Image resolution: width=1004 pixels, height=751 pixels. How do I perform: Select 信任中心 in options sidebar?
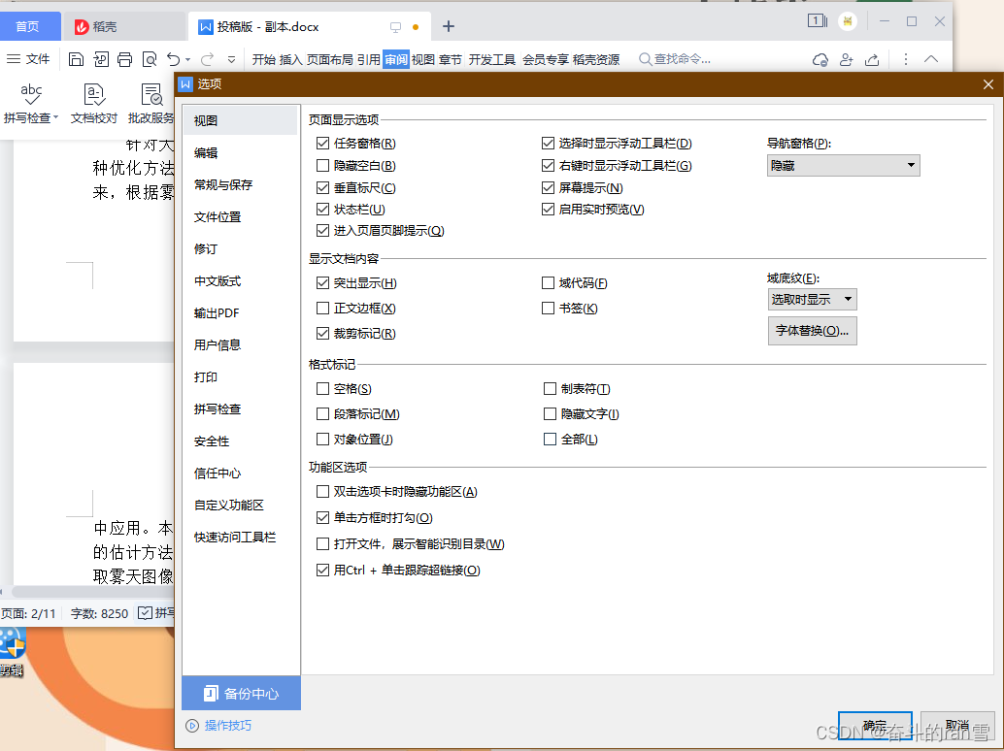click(x=240, y=473)
